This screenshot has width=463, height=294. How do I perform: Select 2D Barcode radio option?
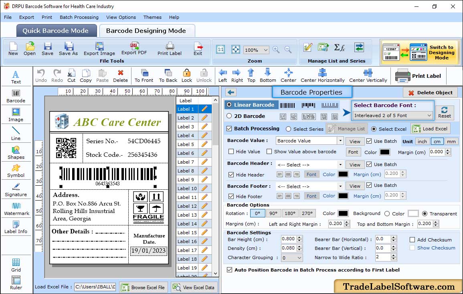click(x=229, y=116)
